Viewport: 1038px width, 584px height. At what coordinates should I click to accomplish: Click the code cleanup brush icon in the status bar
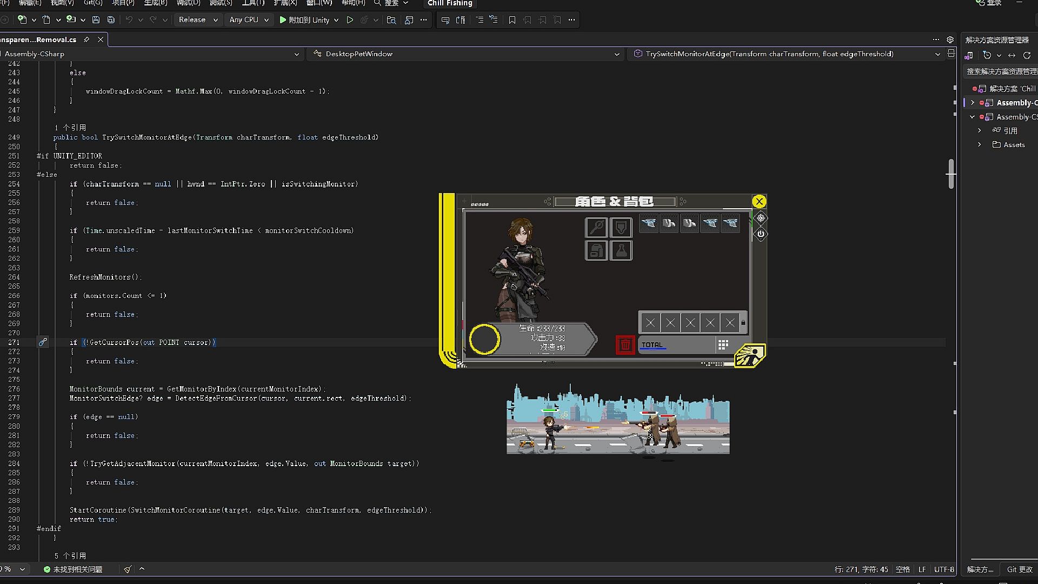point(127,569)
